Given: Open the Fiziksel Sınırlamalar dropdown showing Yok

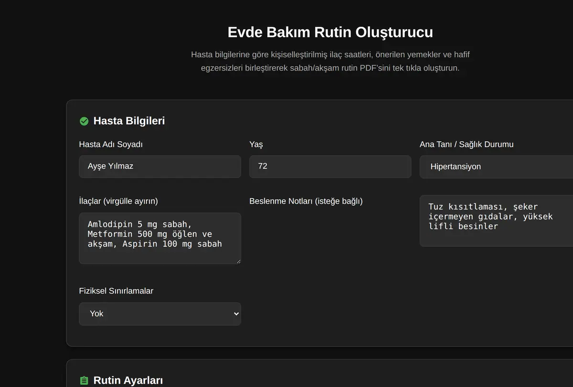Looking at the screenshot, I should [160, 314].
